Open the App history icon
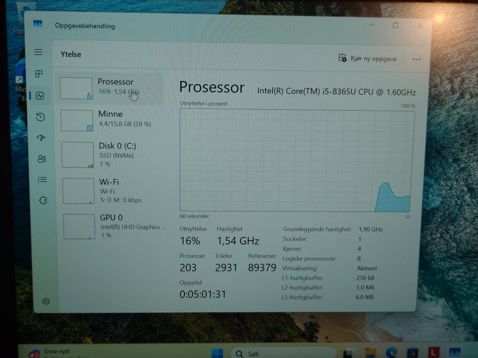Screen dimensions: 478x358 (40, 117)
